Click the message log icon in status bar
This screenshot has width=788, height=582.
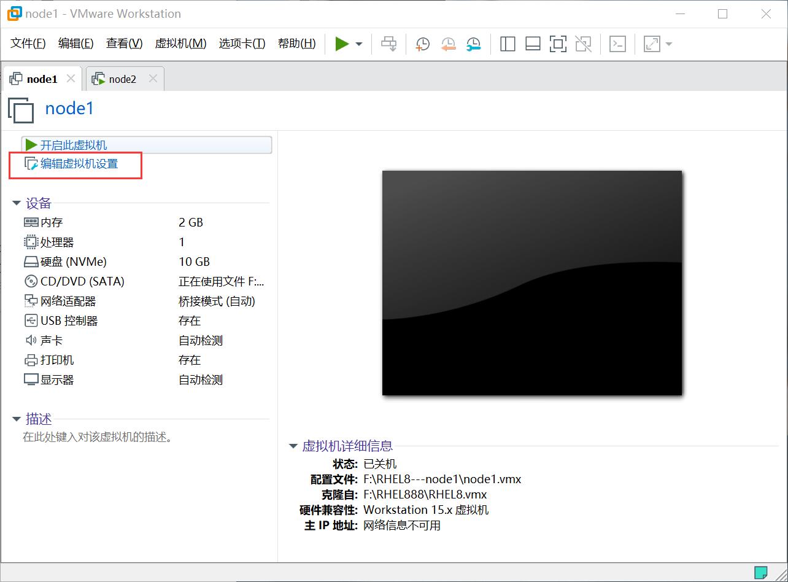tap(760, 572)
